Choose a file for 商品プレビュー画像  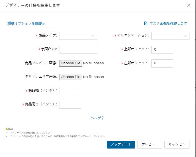71,63
